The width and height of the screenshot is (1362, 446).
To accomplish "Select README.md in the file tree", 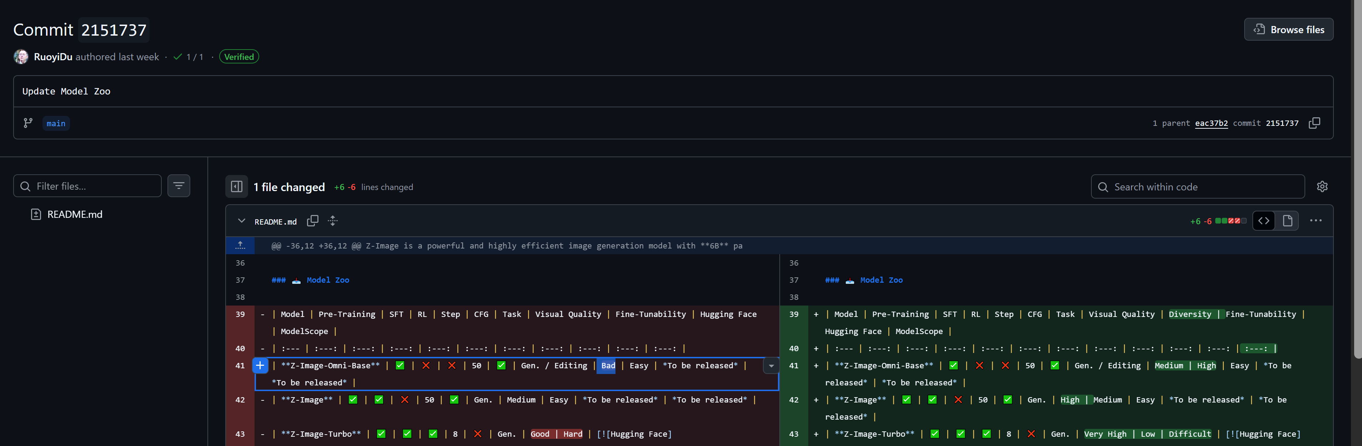I will [75, 214].
